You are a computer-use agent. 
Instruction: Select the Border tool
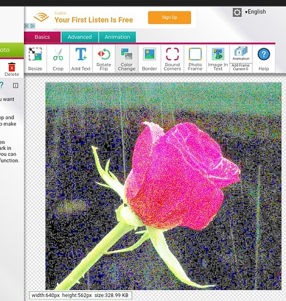150,59
